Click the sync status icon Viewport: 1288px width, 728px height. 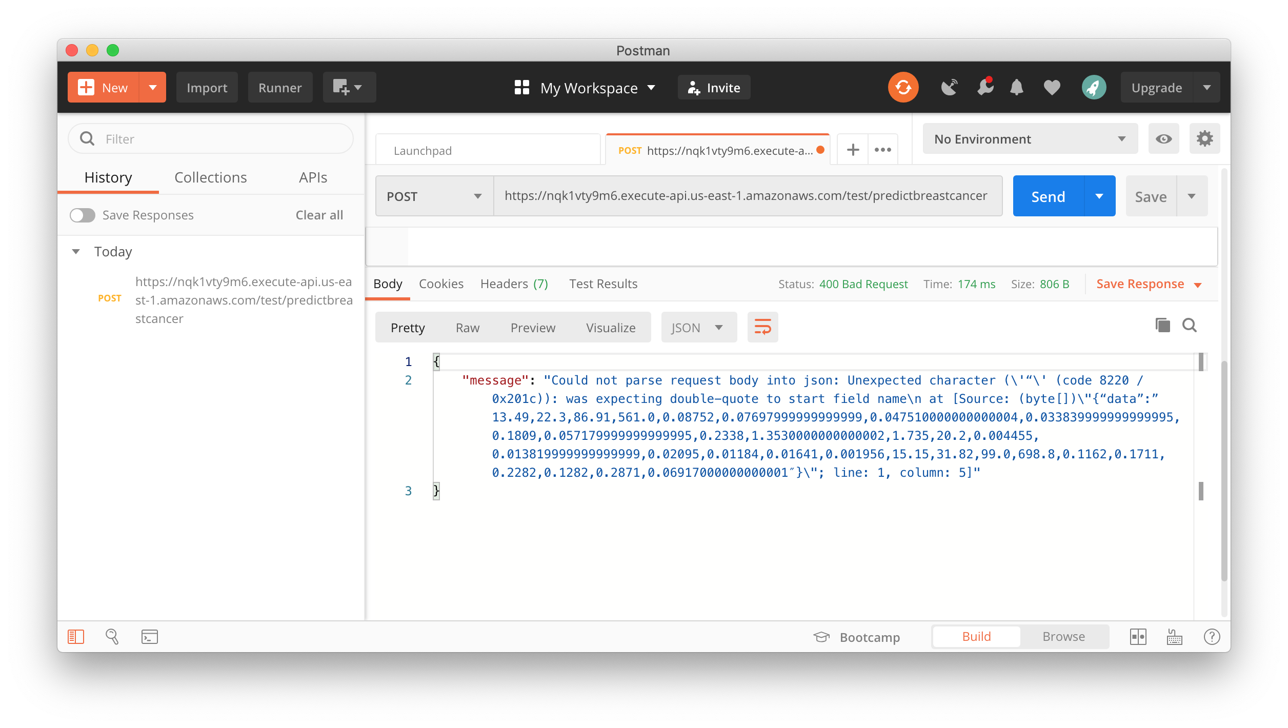[903, 87]
